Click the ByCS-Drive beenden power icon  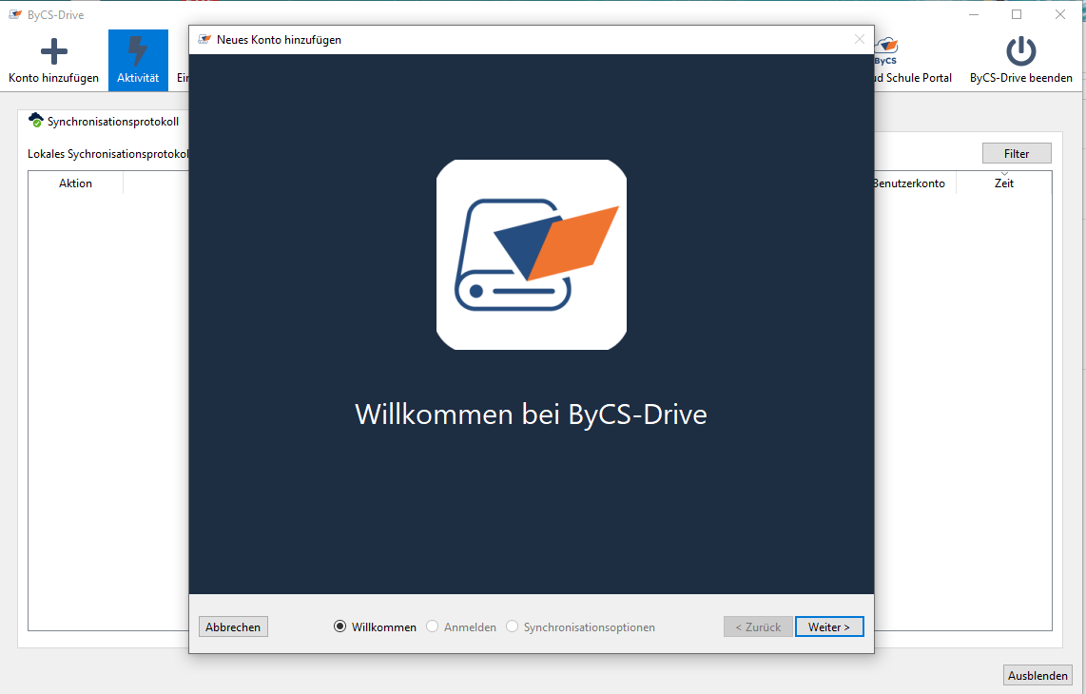click(1020, 52)
